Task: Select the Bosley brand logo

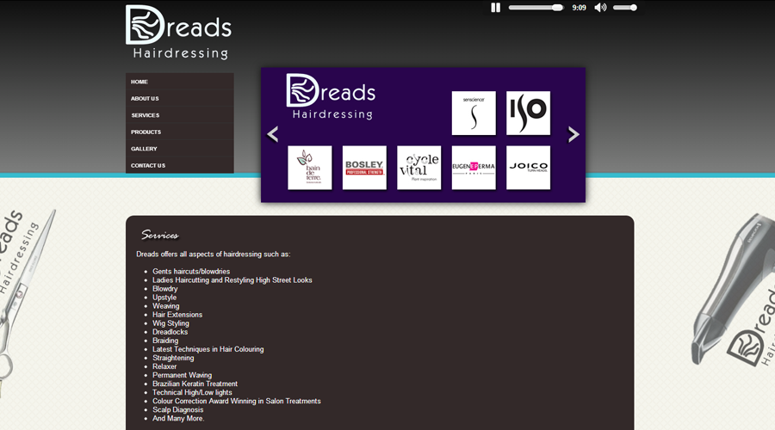Action: point(364,168)
